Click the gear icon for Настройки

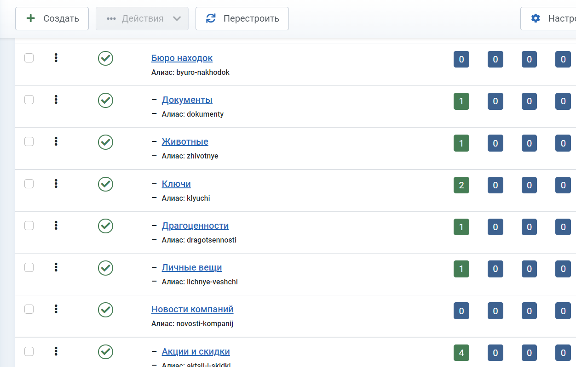536,18
